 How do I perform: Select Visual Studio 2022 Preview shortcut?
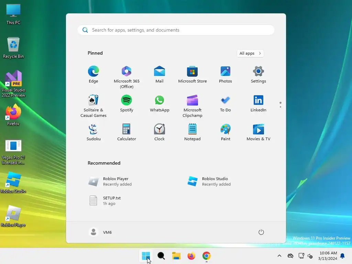coord(13,84)
